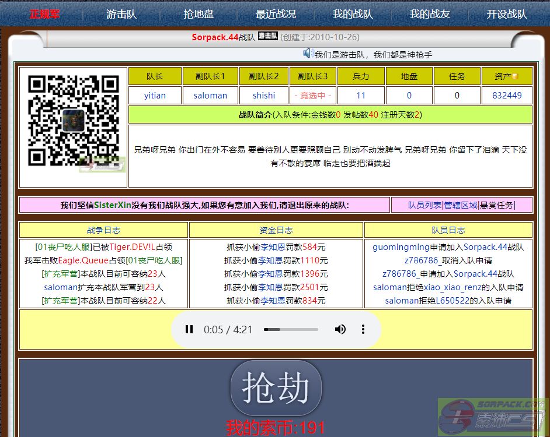Viewport: 550px width, 437px height.
Task: Open audio player more options menu
Action: [x=363, y=329]
